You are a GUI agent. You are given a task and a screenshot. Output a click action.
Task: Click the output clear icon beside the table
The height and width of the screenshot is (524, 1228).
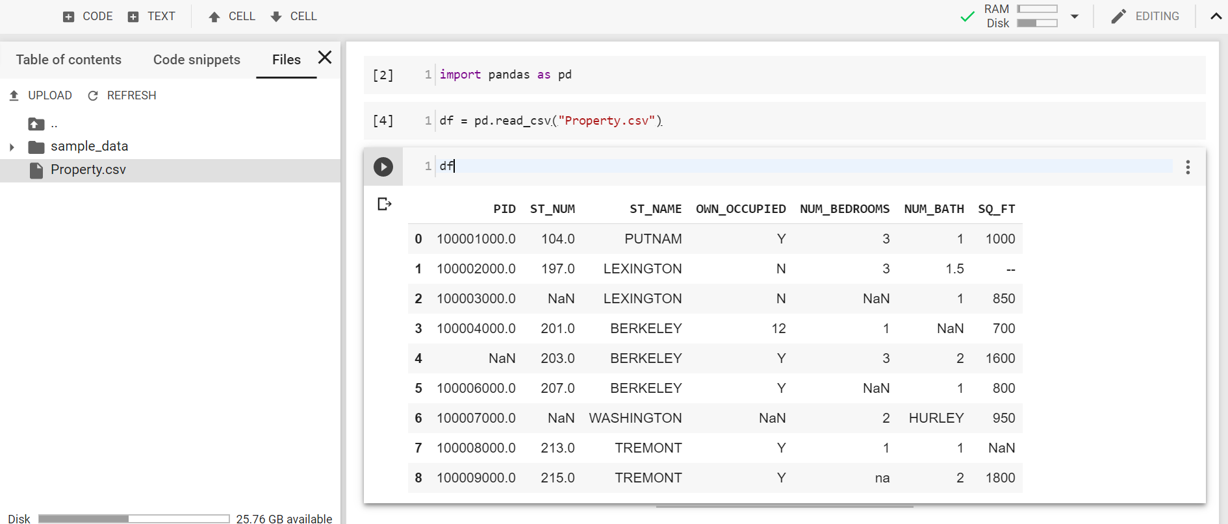[x=384, y=205]
